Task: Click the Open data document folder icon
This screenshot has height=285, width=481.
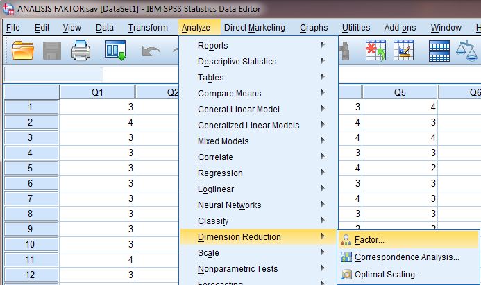Action: [23, 51]
